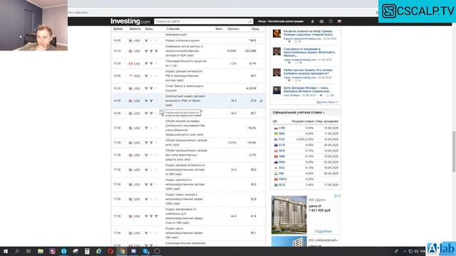Click the alert icon on the 16:45 Composite PMI row
This screenshot has width=456, height=256.
[261, 101]
